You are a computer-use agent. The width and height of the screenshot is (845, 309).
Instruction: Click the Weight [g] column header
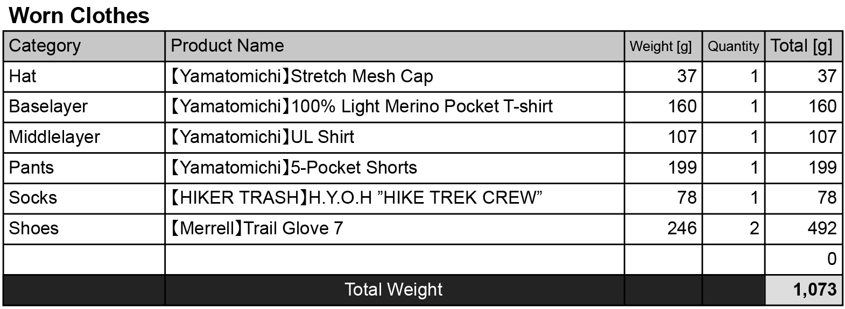[x=660, y=47]
